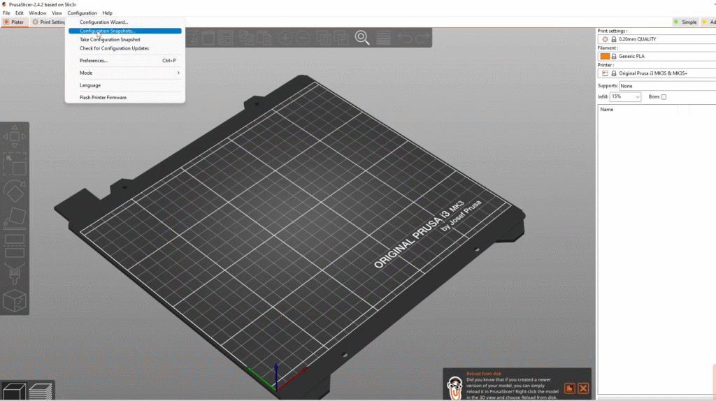Select the Move tool in left toolbar
The image size is (716, 401).
15,138
